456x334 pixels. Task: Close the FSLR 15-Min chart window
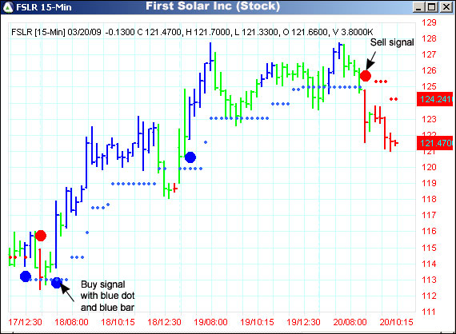[x=446, y=6]
